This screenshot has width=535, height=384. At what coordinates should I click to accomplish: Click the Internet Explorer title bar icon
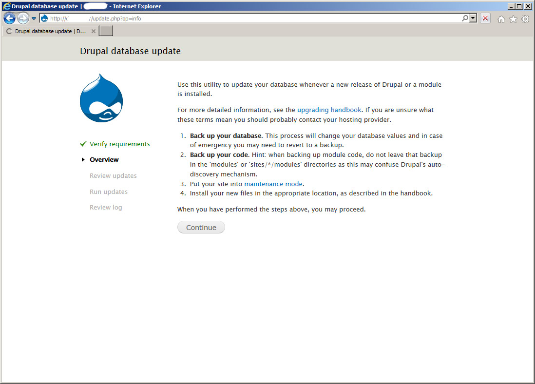click(6, 6)
